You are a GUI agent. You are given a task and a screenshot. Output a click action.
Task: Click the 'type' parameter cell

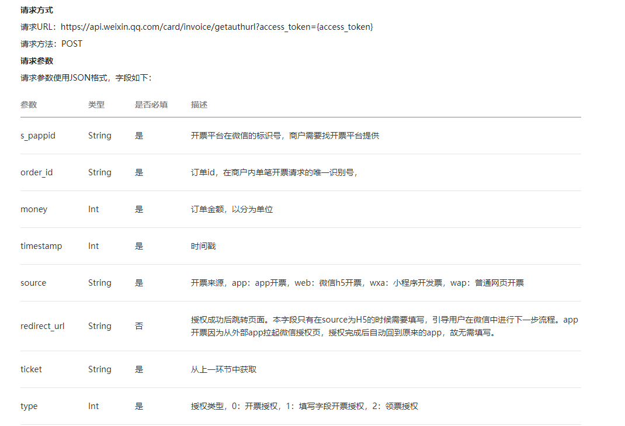(x=29, y=406)
